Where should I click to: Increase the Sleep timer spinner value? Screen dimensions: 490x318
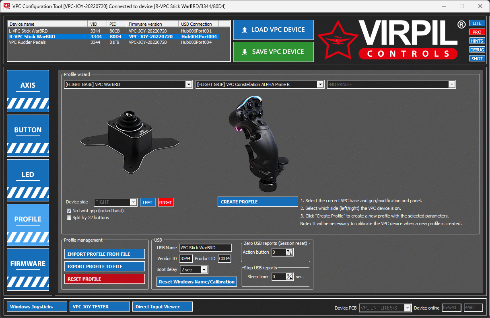pyautogui.click(x=290, y=275)
